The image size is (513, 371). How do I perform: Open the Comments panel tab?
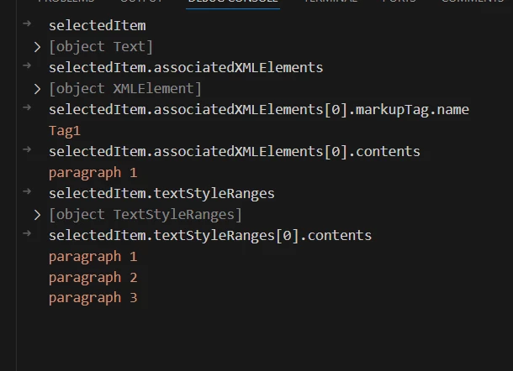point(473,1)
